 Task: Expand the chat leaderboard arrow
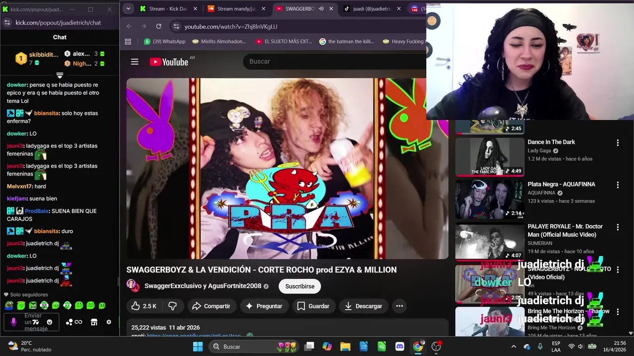pyautogui.click(x=59, y=75)
